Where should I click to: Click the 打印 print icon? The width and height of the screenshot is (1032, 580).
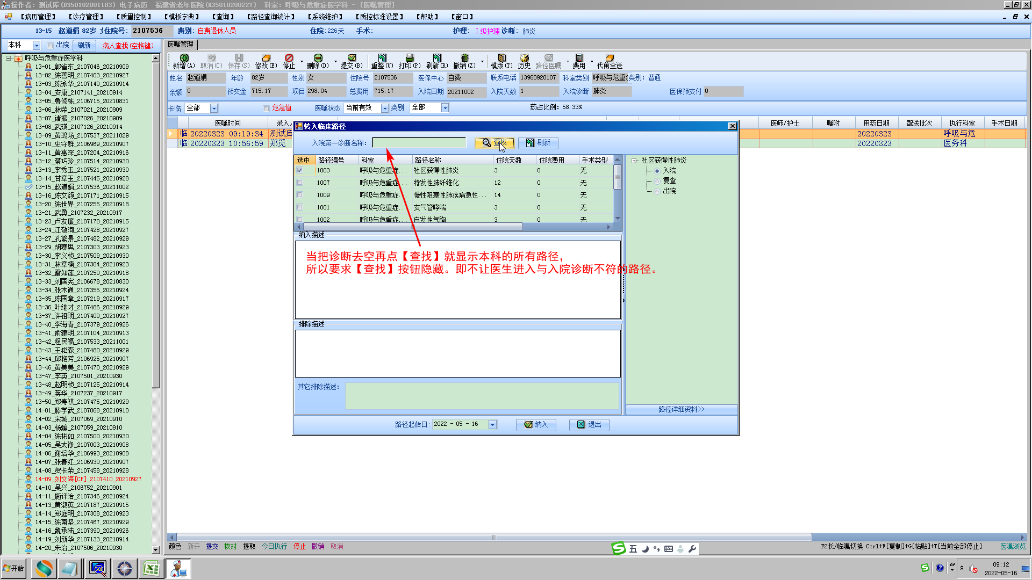(x=409, y=58)
